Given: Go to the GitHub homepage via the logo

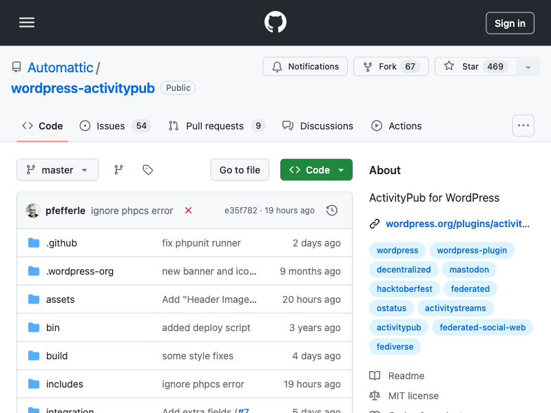Looking at the screenshot, I should click(275, 22).
